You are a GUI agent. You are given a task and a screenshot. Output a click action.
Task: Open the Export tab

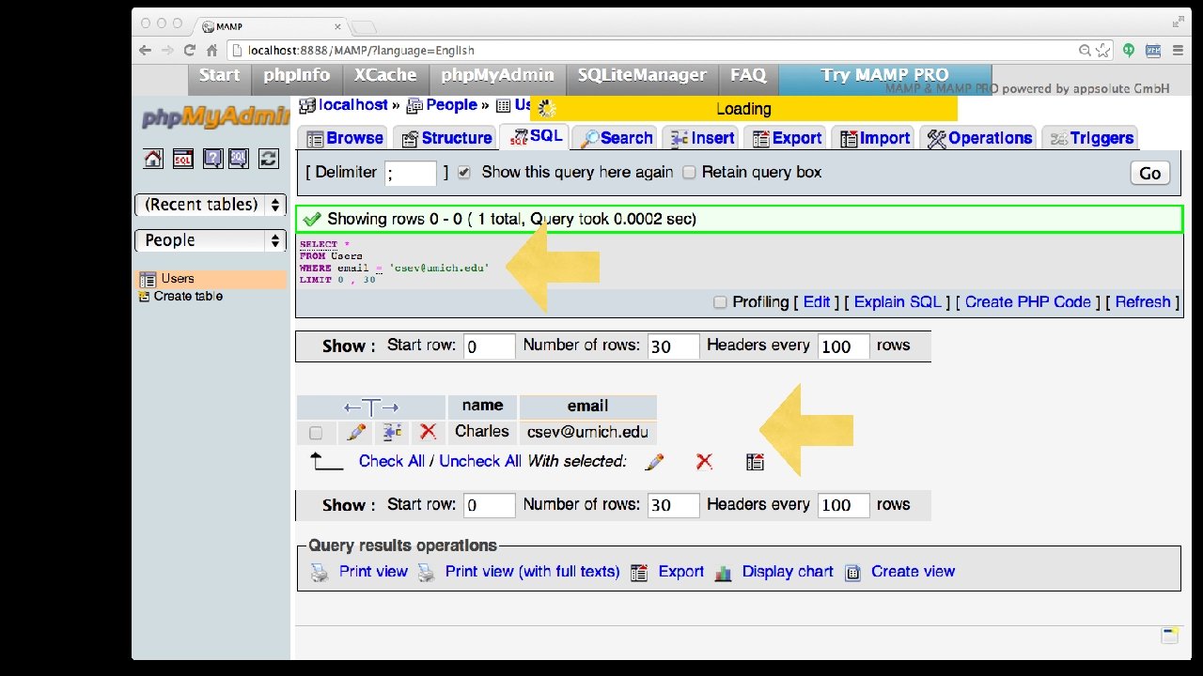pyautogui.click(x=786, y=138)
